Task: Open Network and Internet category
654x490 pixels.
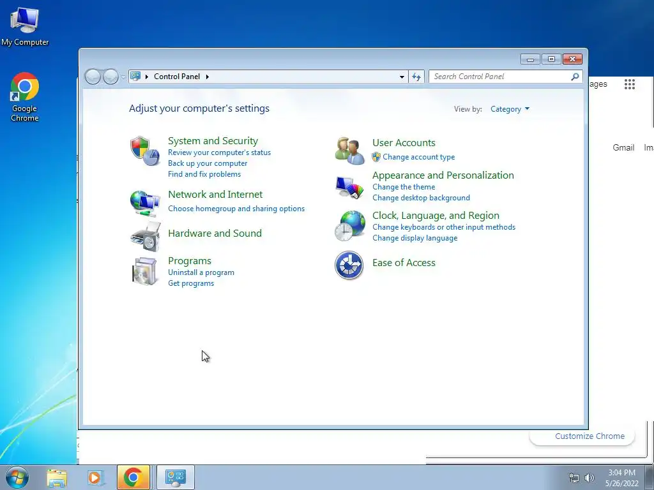Action: pyautogui.click(x=215, y=194)
